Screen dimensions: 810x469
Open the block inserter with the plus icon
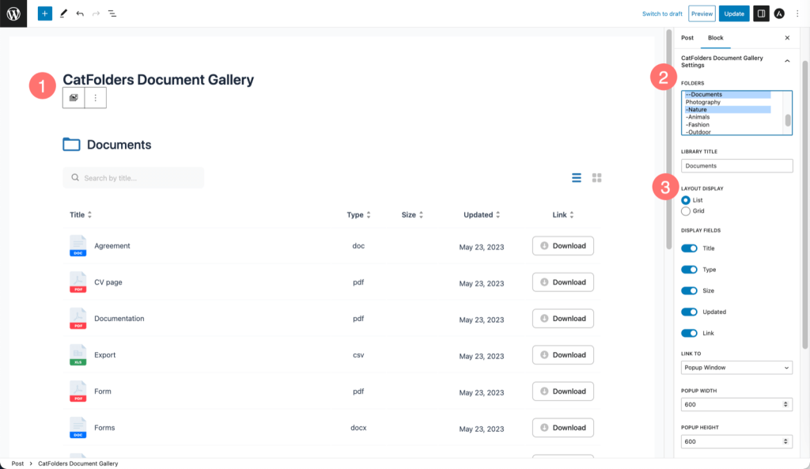44,13
